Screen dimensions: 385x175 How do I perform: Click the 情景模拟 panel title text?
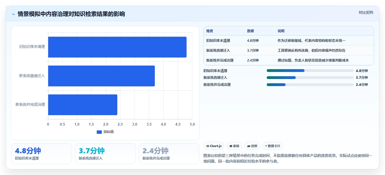71,14
